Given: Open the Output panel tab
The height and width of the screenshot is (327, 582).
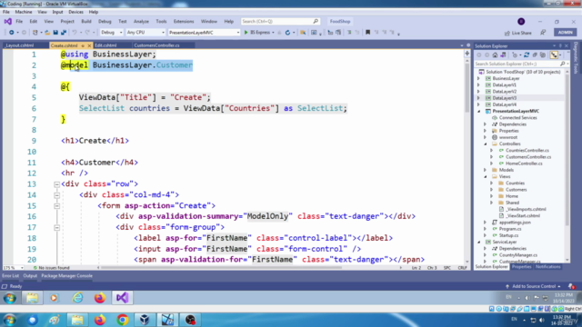Looking at the screenshot, I should [x=30, y=276].
